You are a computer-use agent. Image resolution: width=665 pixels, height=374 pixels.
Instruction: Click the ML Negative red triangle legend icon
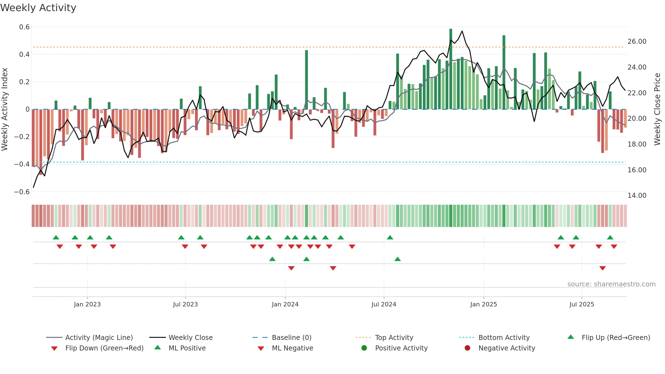261,349
